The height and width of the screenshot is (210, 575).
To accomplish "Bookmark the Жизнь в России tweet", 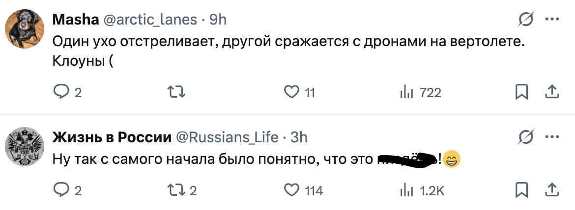I will [521, 190].
